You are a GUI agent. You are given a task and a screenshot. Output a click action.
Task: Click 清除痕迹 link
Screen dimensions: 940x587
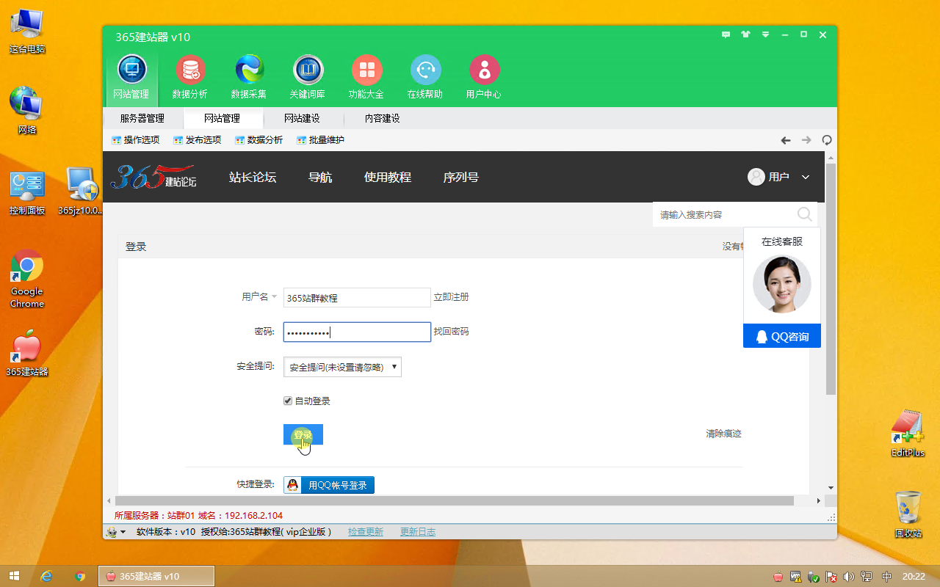pos(724,434)
